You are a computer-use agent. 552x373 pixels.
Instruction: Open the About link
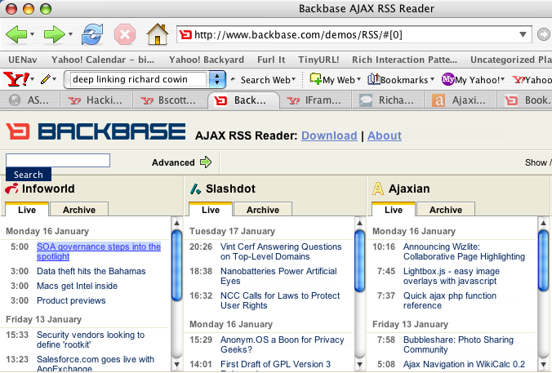384,135
